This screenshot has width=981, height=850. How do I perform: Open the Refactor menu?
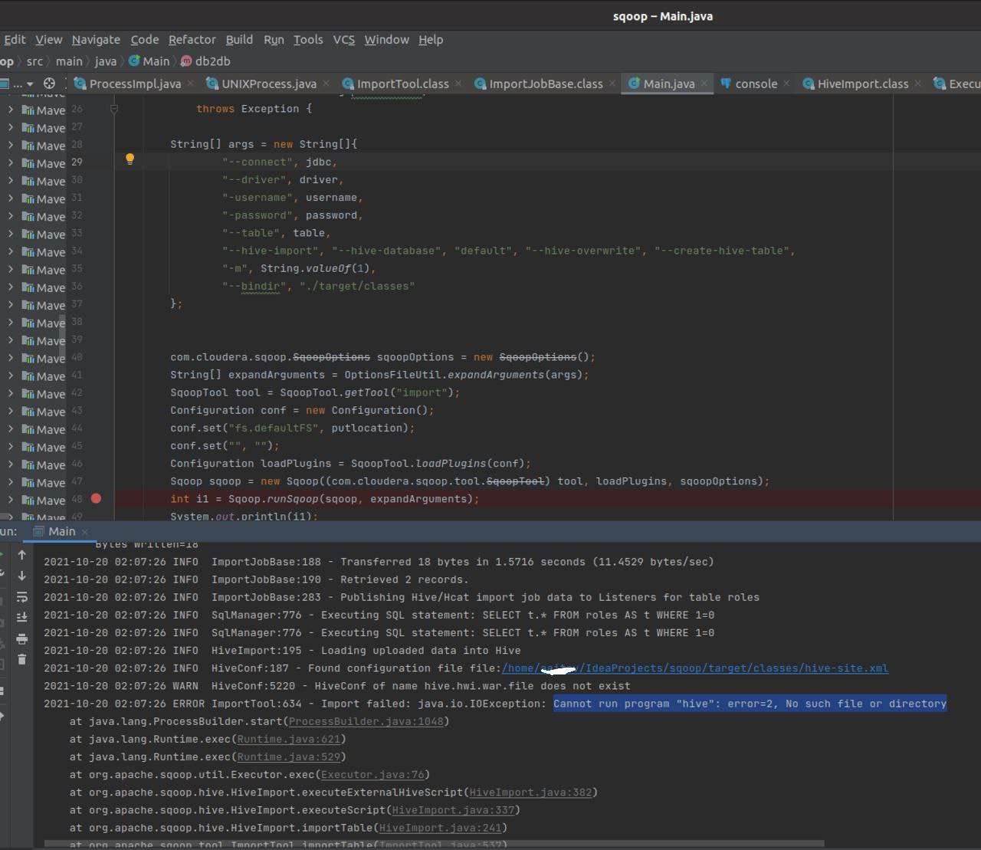click(192, 40)
